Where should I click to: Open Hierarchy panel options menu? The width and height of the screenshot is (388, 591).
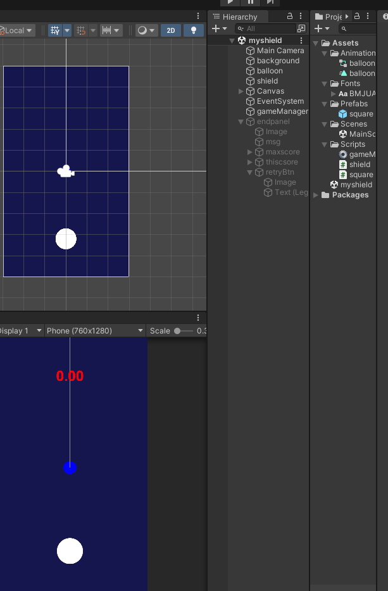[x=301, y=16]
